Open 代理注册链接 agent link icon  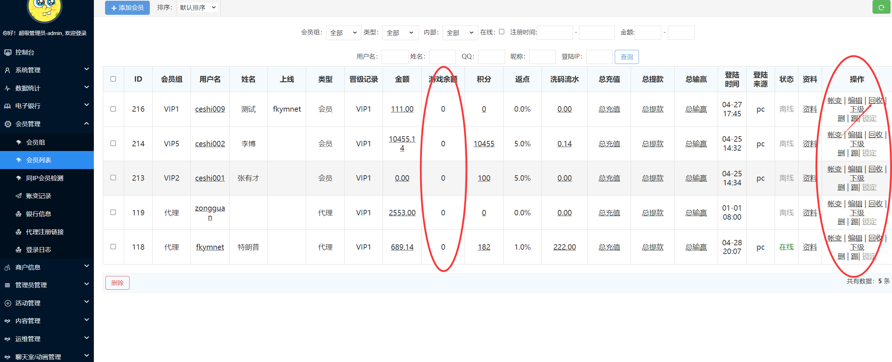19,232
